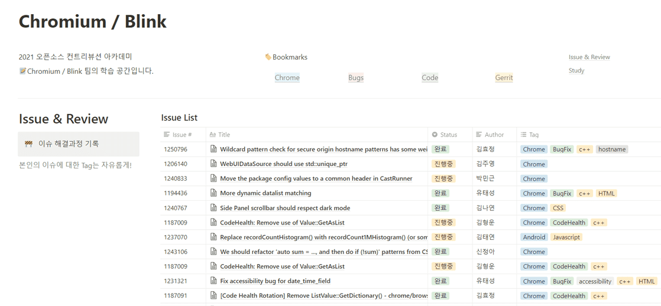Open the Chrome bookmark link
The image size is (661, 306).
pyautogui.click(x=287, y=77)
